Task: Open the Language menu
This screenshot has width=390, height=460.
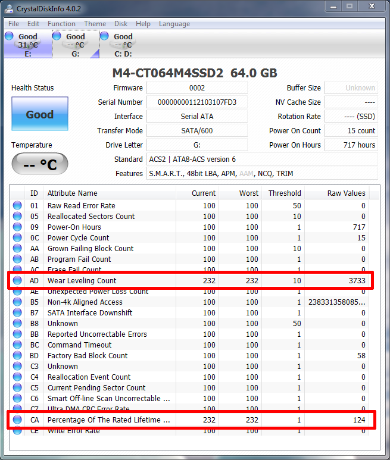Action: click(174, 24)
